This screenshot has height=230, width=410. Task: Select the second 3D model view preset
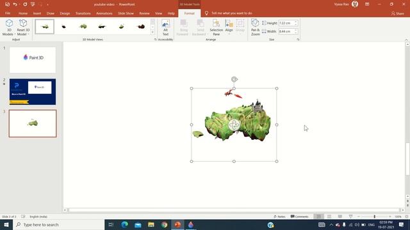(x=64, y=26)
